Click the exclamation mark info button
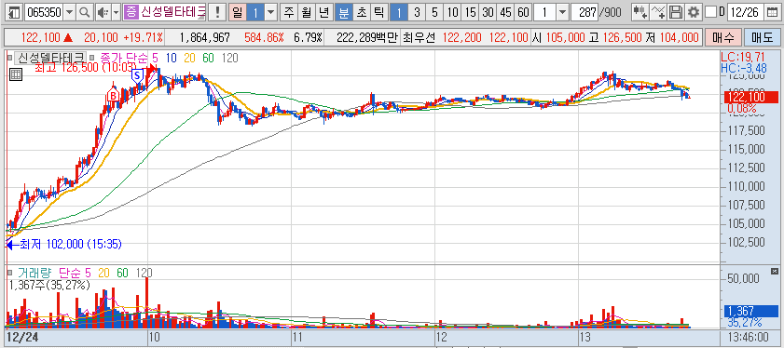Image resolution: width=784 pixels, height=348 pixels. coord(216,12)
